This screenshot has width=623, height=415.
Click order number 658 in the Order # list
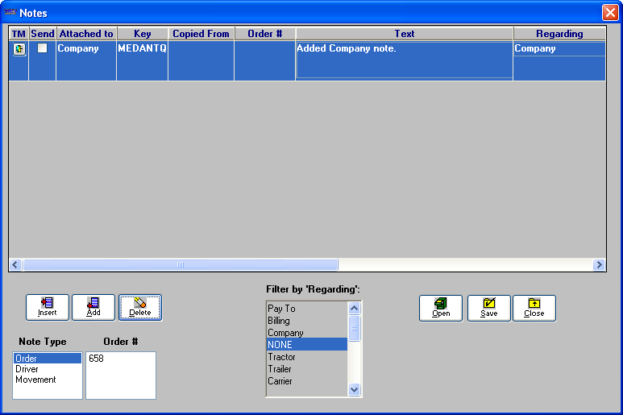[120, 359]
